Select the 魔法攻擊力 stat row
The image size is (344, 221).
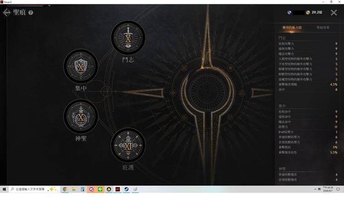tap(308, 54)
